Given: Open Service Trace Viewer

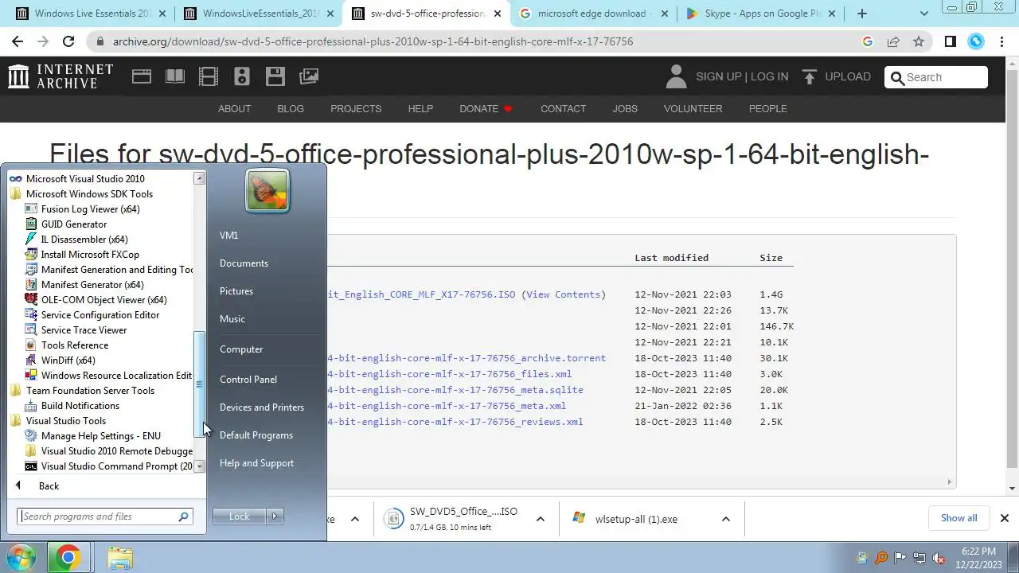Looking at the screenshot, I should coord(84,330).
